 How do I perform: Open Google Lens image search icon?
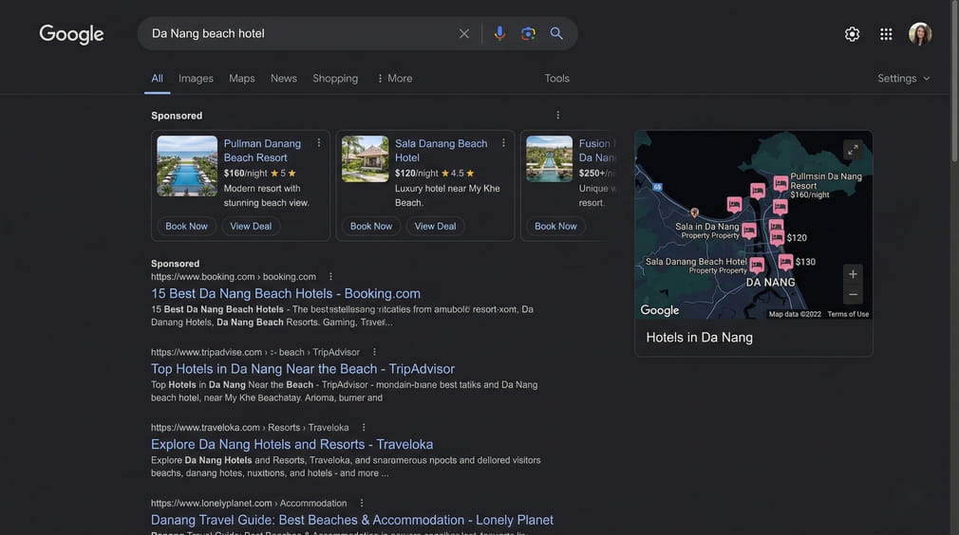[x=528, y=33]
